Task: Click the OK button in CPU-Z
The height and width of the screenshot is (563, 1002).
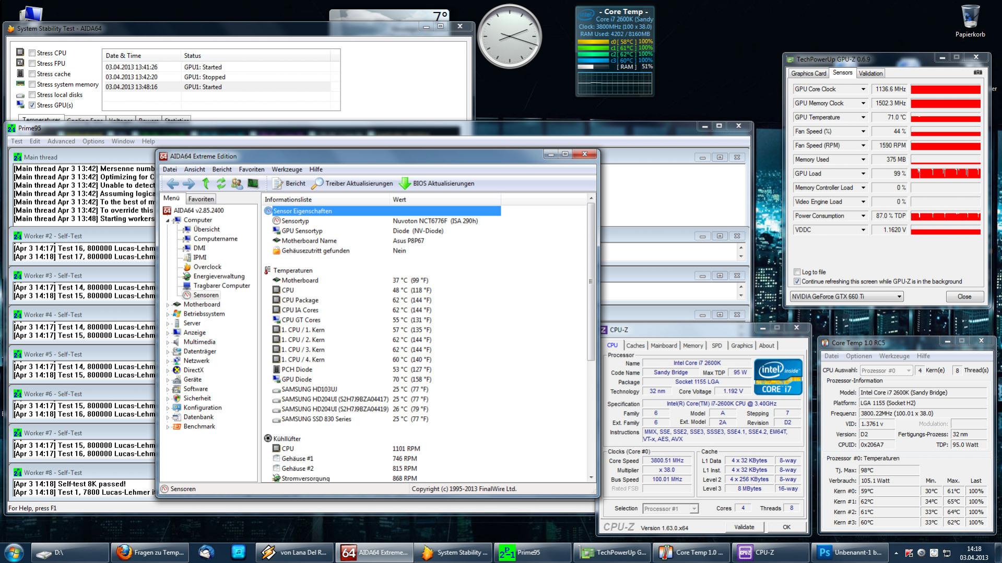Action: (786, 527)
